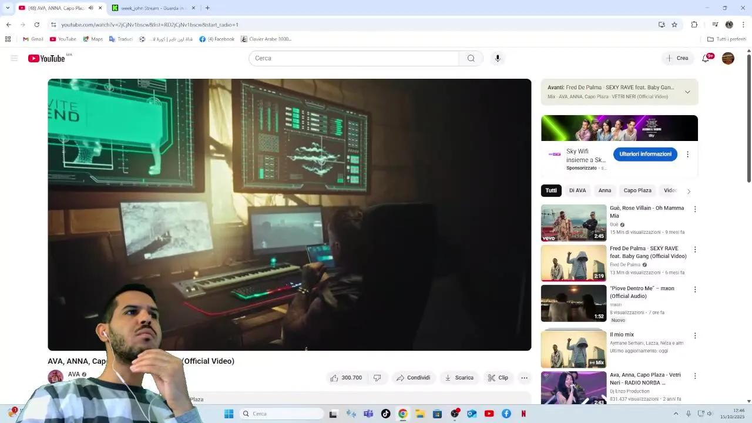This screenshot has height=423, width=752.
Task: Select the Capo Plaza filter chip
Action: click(x=637, y=190)
